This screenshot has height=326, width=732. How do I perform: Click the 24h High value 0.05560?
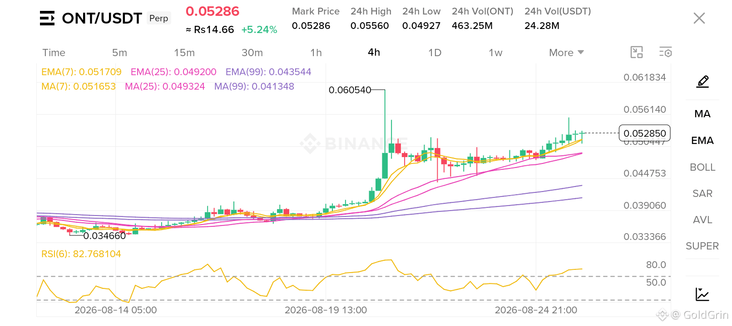[370, 26]
